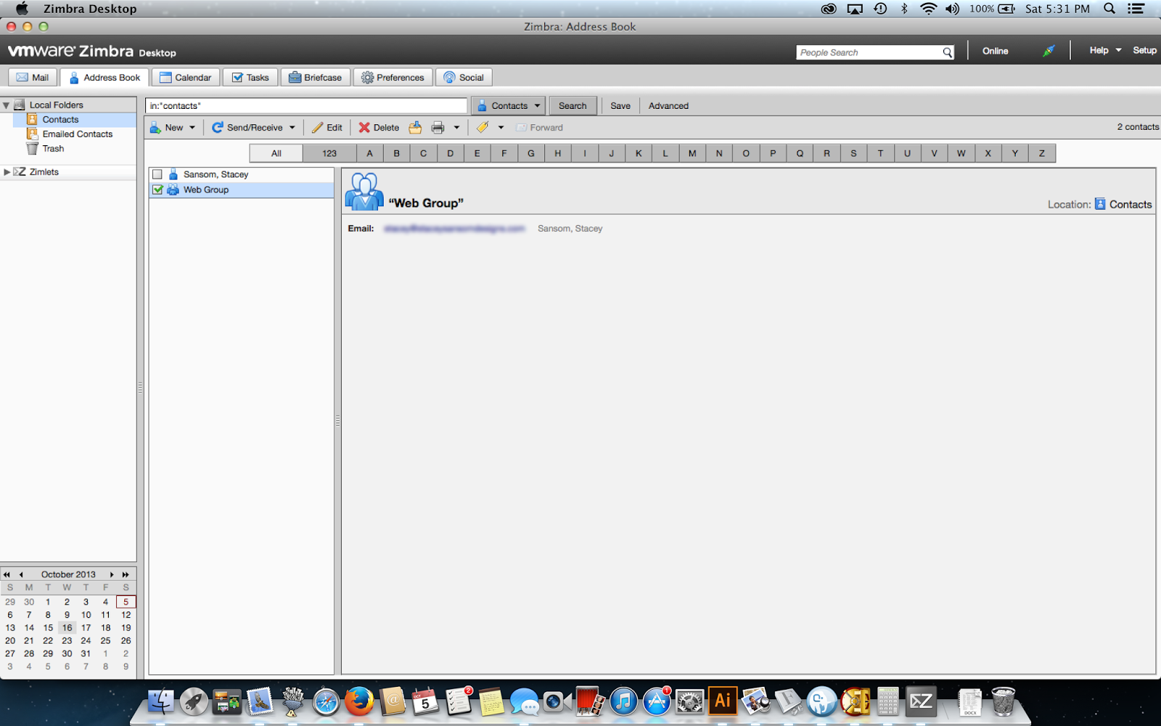1161x726 pixels.
Task: Jump forward one year in mini calendar
Action: coord(126,574)
